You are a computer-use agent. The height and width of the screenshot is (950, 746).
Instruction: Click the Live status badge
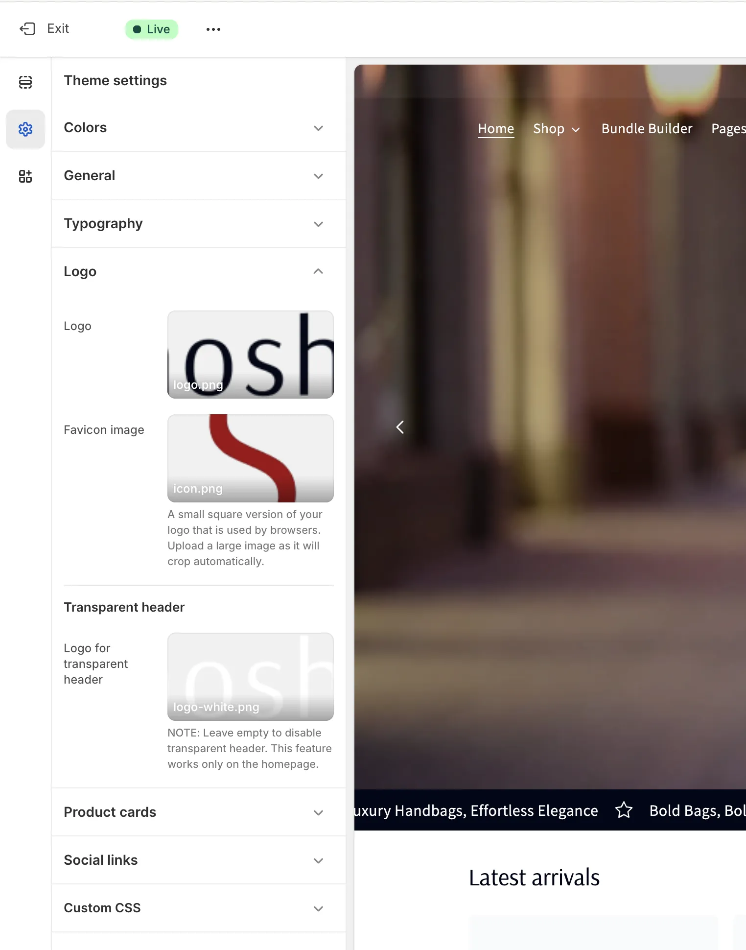pos(152,29)
